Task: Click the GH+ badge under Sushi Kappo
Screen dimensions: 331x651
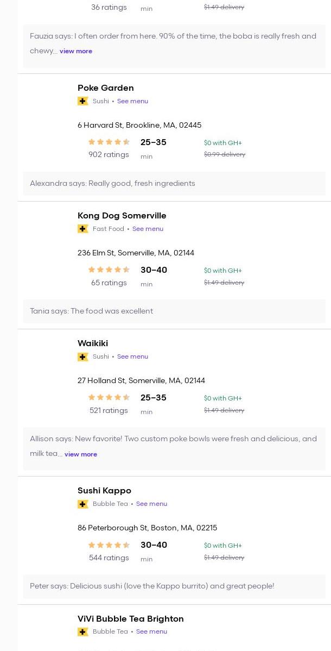Action: (x=83, y=504)
